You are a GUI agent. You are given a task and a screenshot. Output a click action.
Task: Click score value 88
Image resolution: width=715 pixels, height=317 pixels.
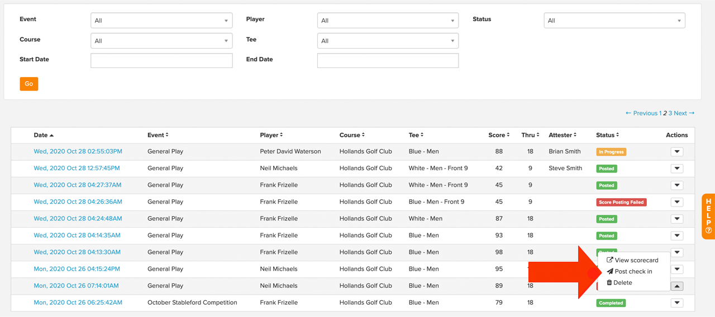point(499,151)
